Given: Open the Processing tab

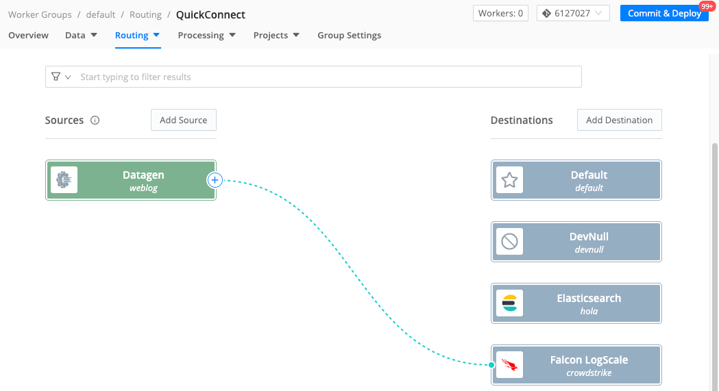Looking at the screenshot, I should pyautogui.click(x=201, y=35).
